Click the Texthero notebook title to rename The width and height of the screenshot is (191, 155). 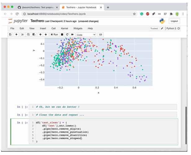tap(37, 21)
